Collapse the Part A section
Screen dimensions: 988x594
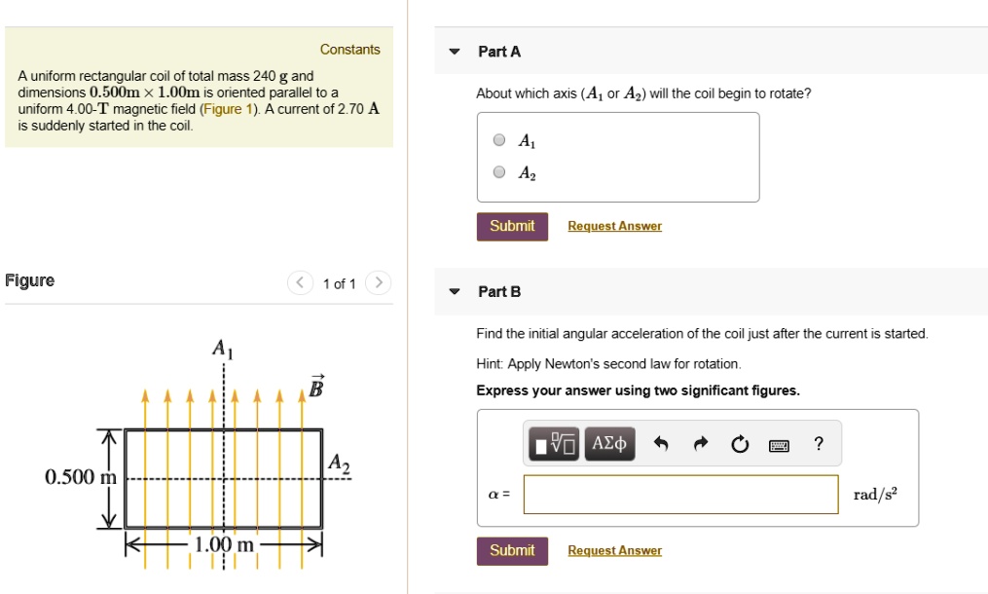(x=452, y=52)
